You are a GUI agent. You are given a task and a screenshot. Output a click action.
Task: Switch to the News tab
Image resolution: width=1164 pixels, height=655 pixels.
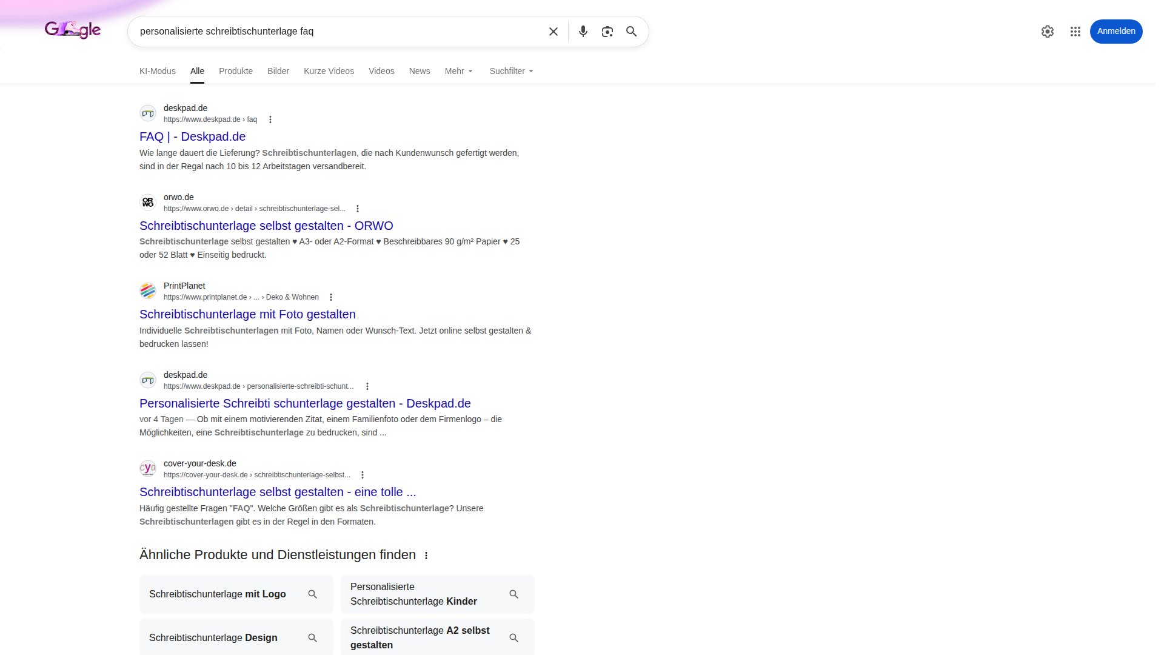pyautogui.click(x=419, y=71)
